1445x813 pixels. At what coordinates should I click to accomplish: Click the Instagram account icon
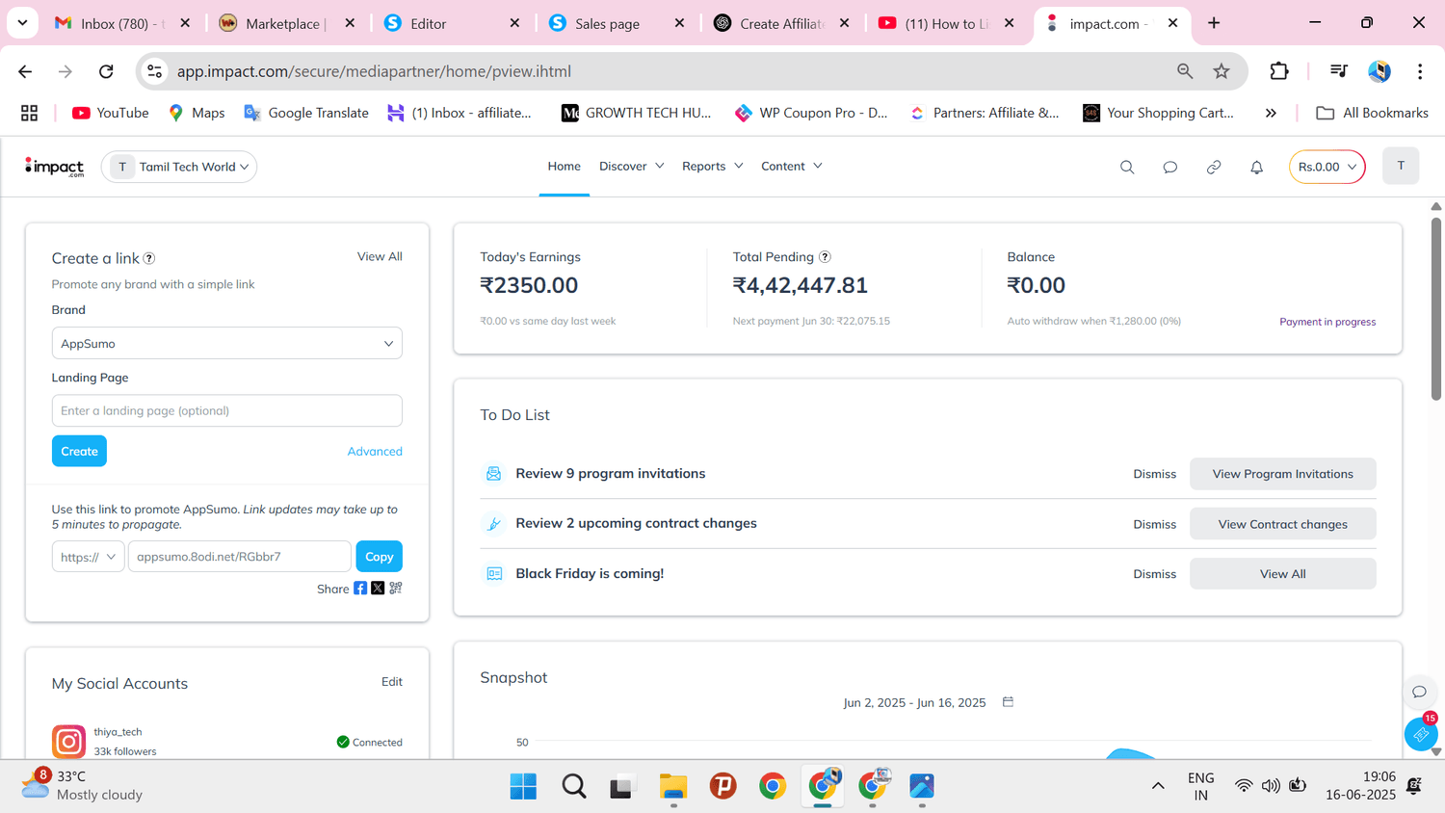[x=68, y=742]
